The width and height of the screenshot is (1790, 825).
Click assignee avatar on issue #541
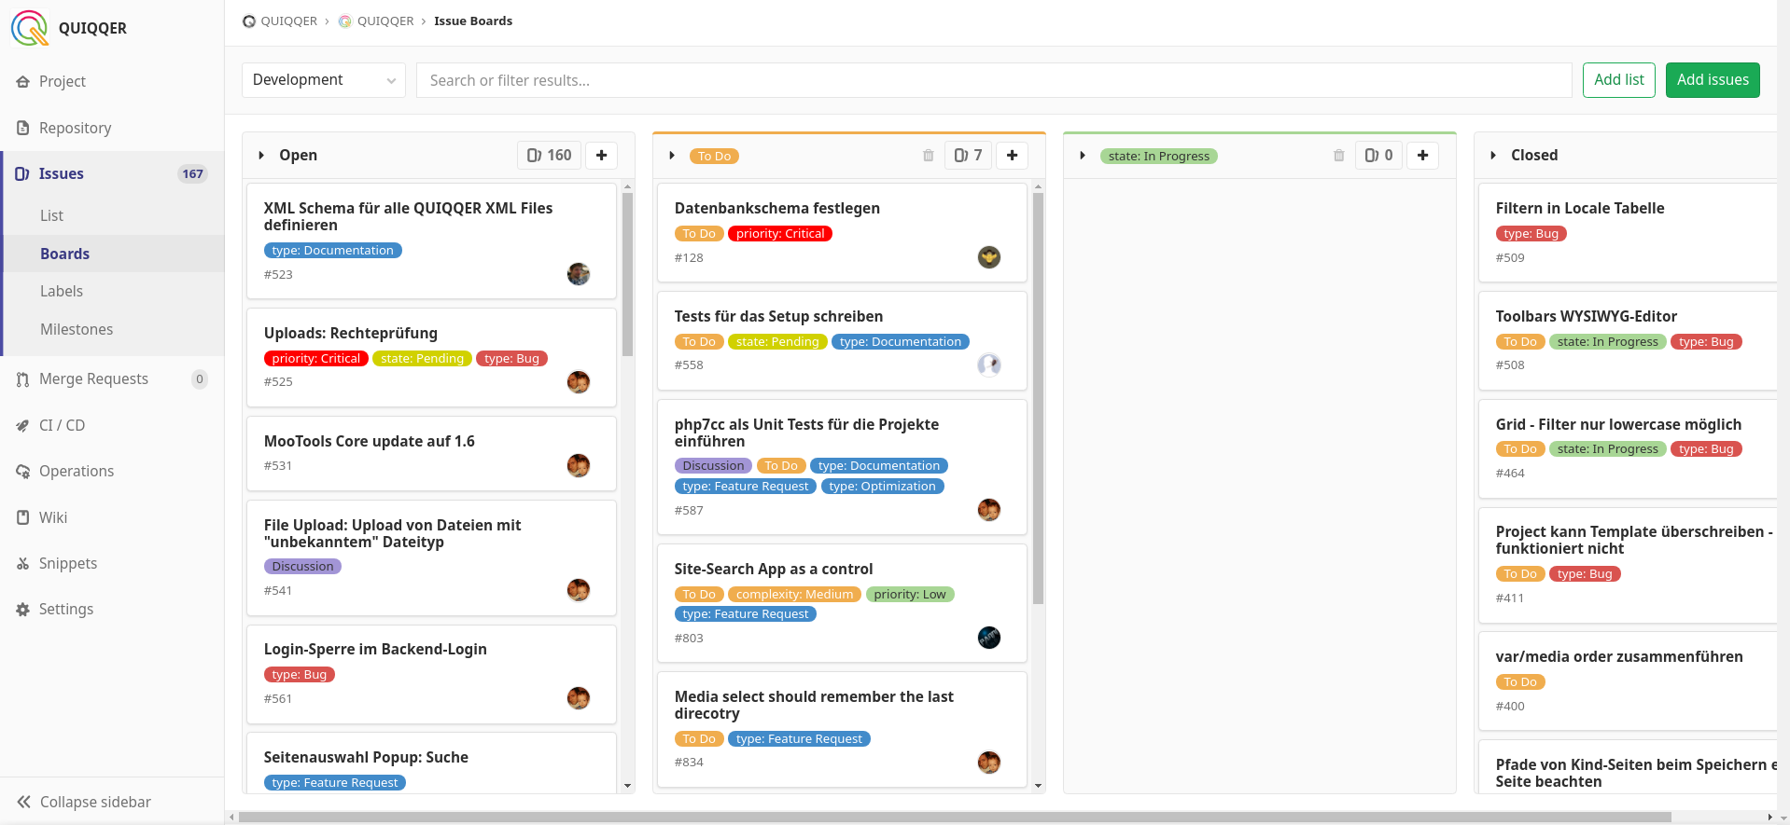pos(579,590)
